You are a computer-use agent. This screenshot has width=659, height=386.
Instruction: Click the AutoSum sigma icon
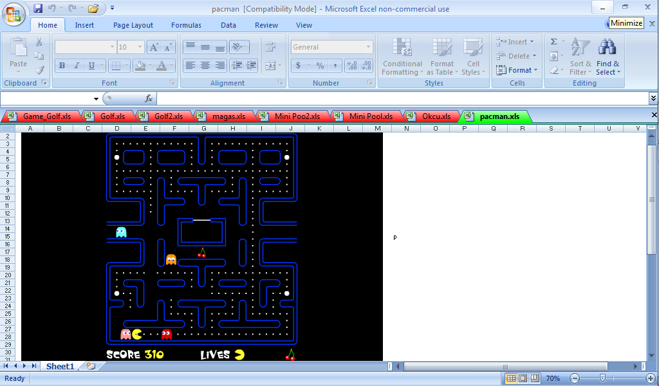[x=554, y=42]
